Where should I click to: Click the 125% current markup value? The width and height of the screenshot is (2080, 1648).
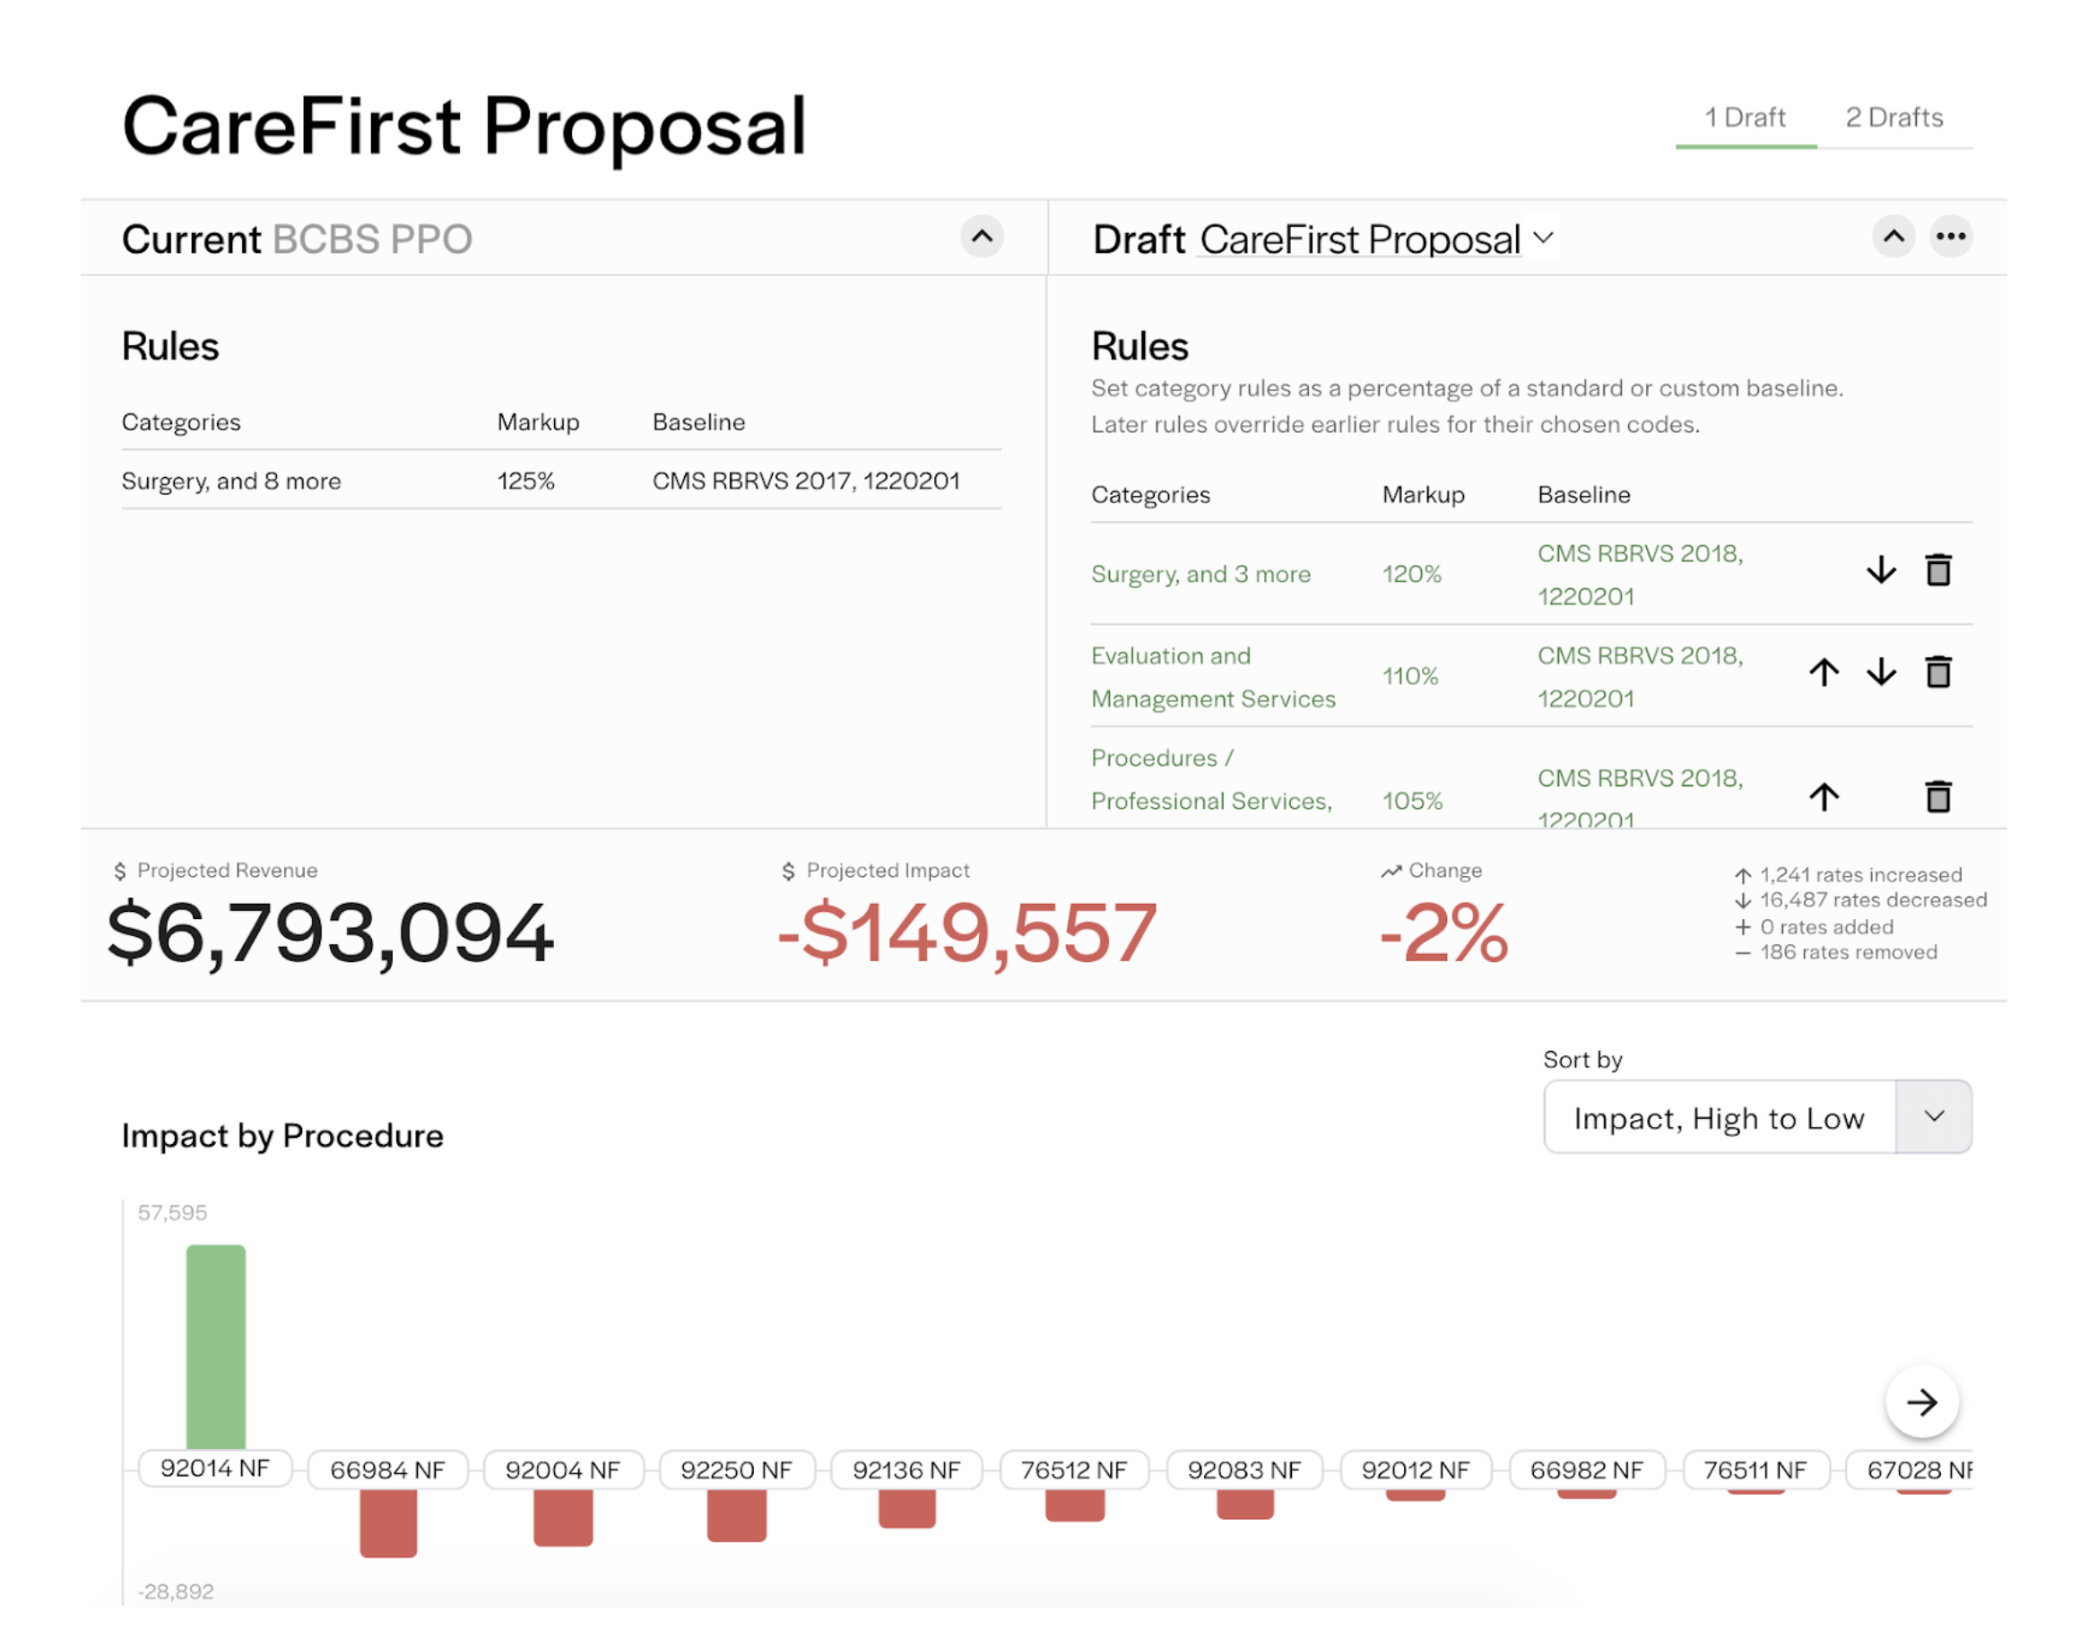tap(525, 481)
